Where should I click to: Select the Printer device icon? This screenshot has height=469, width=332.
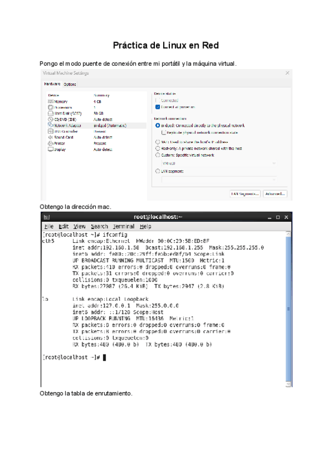50,143
